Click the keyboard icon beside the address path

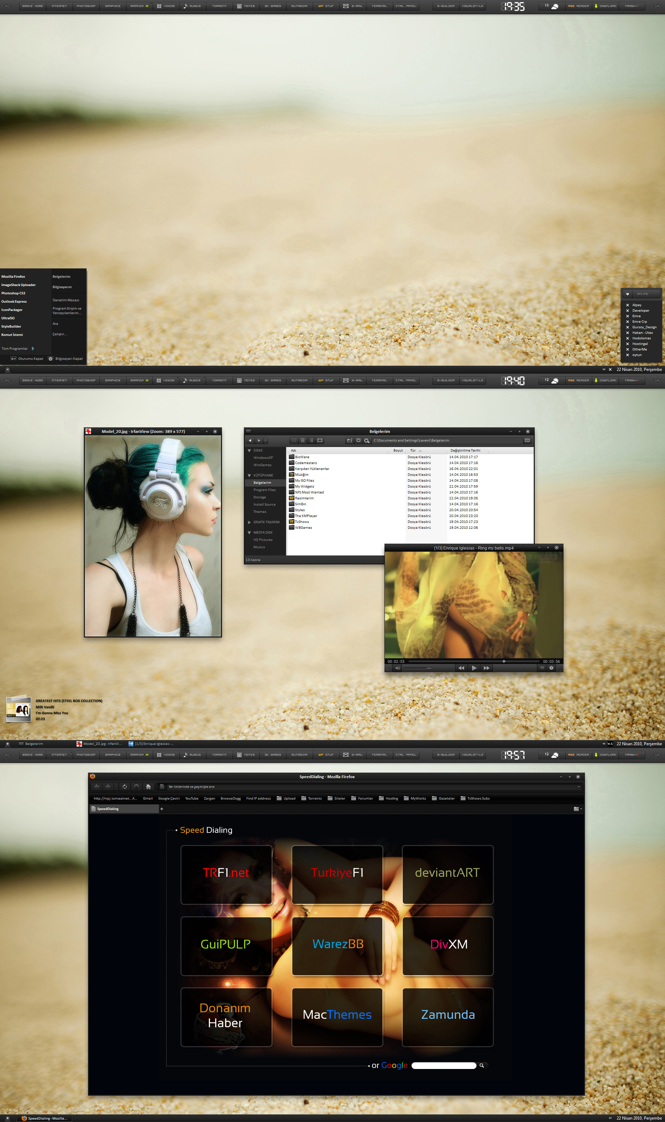point(527,440)
